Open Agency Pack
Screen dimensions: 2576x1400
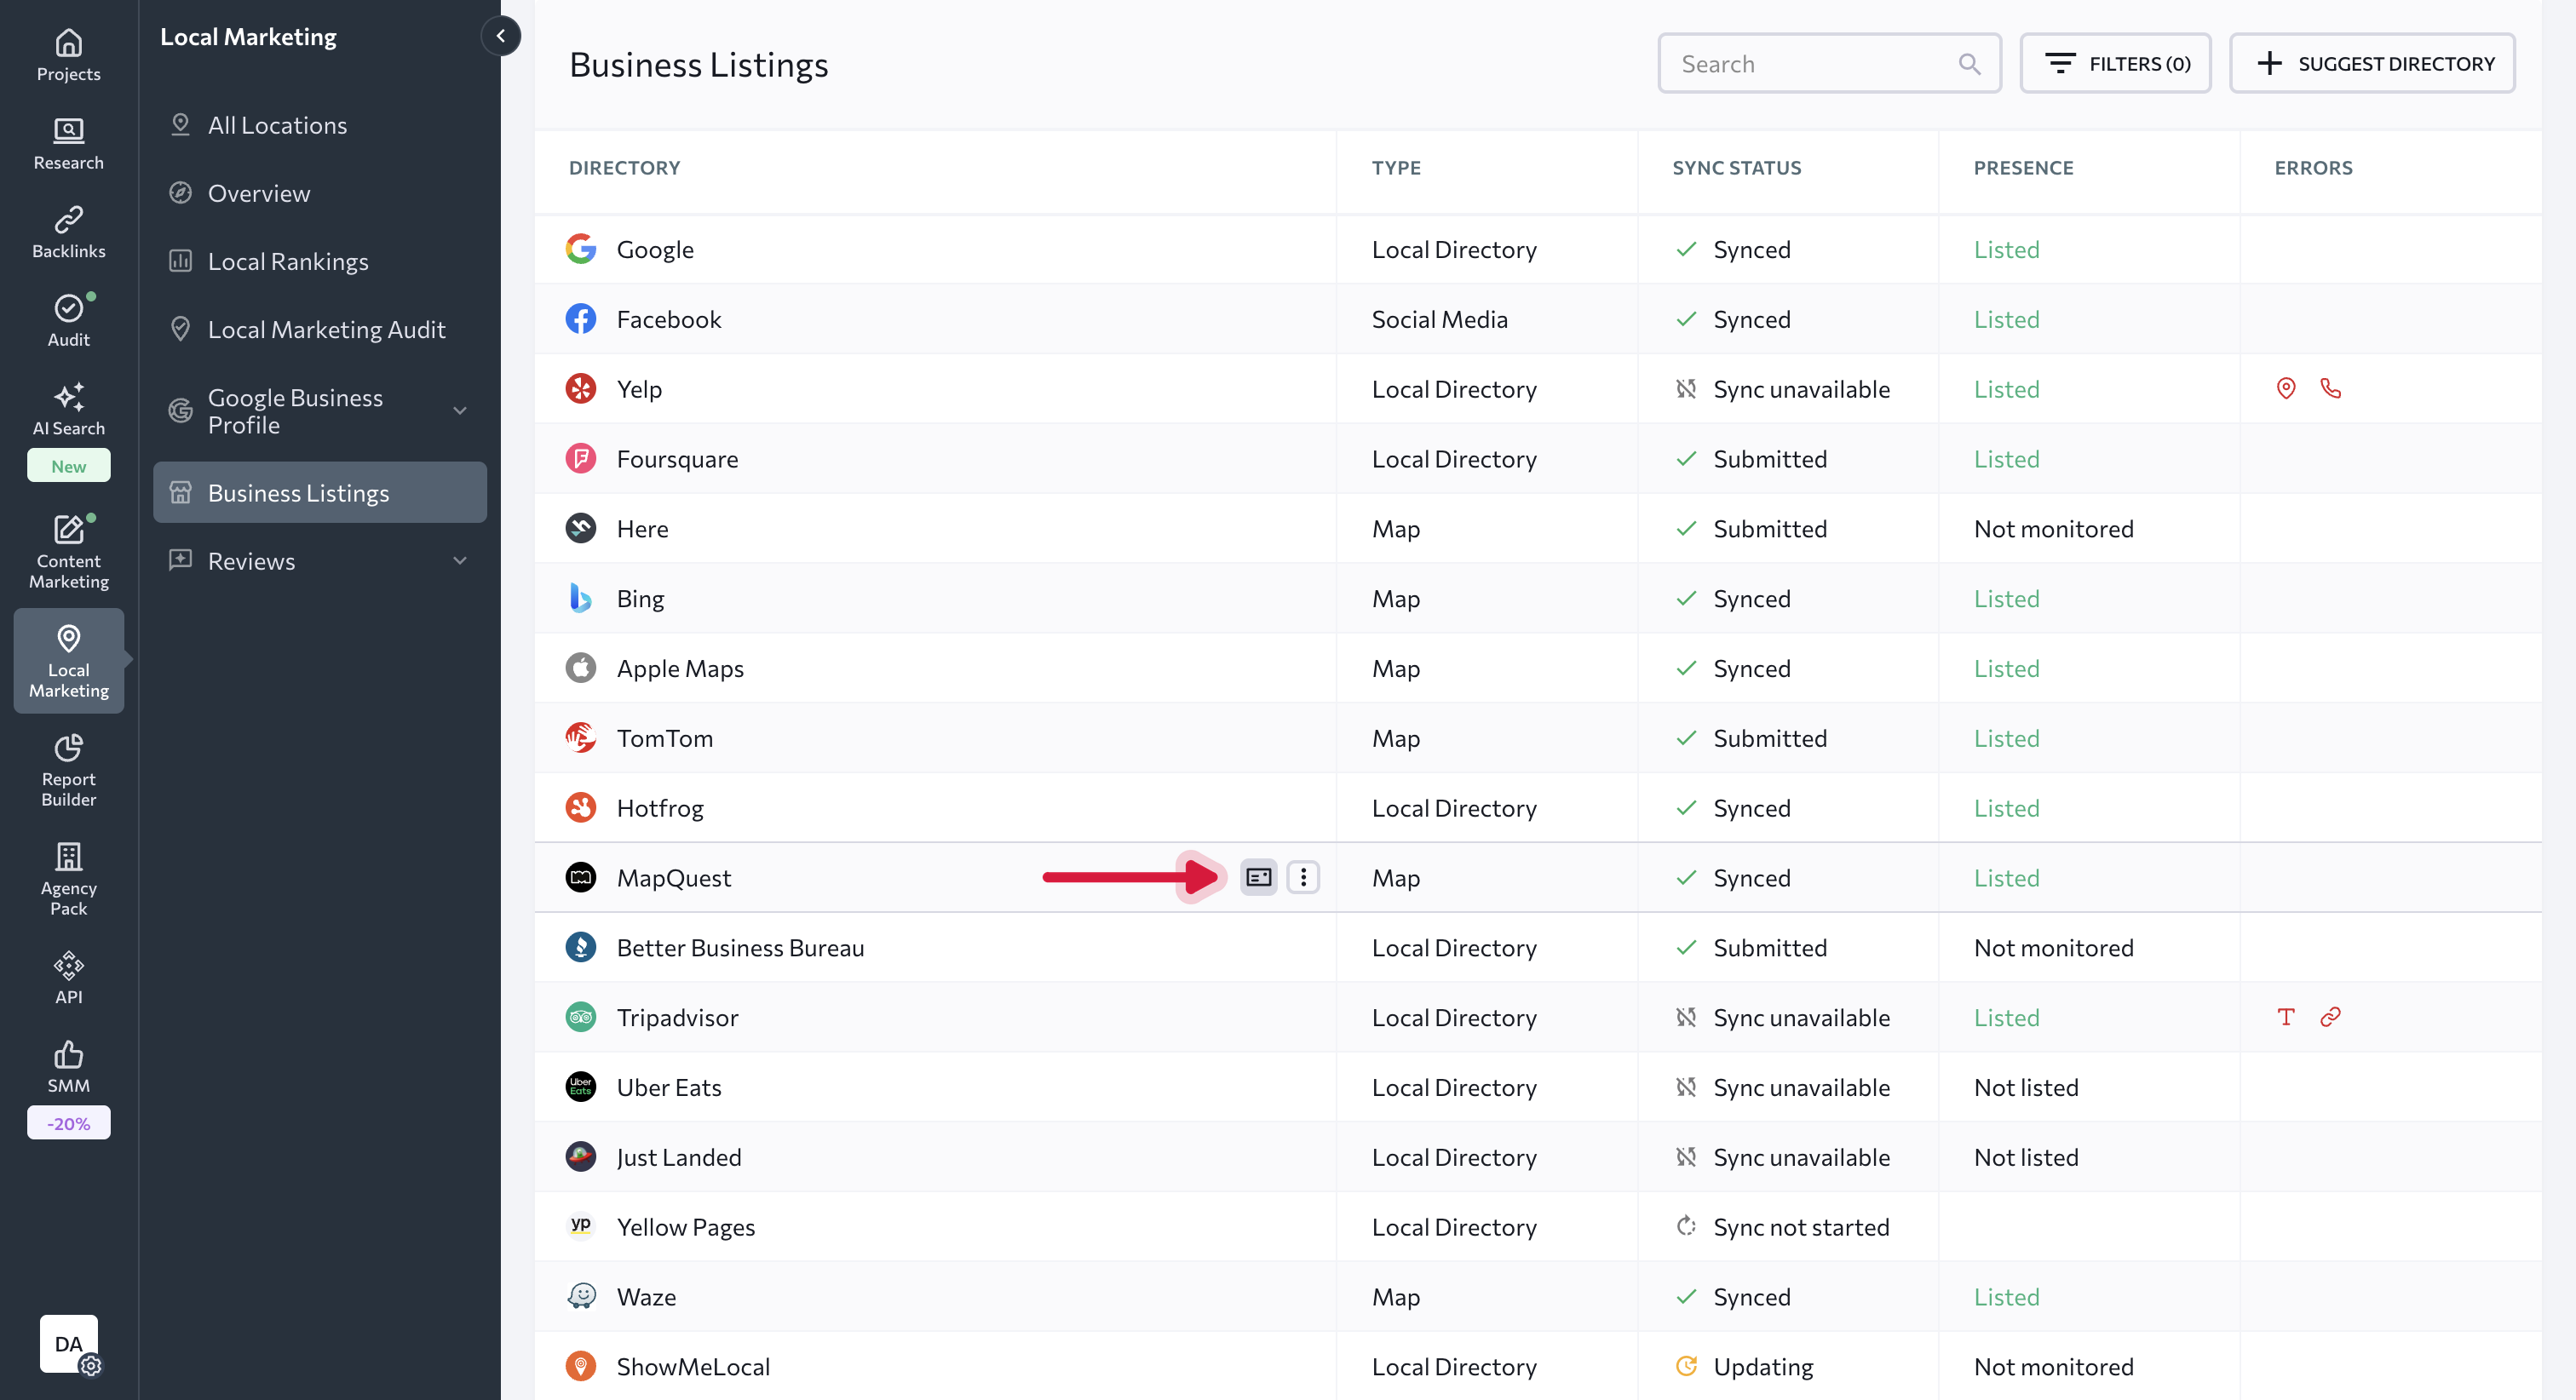click(68, 879)
